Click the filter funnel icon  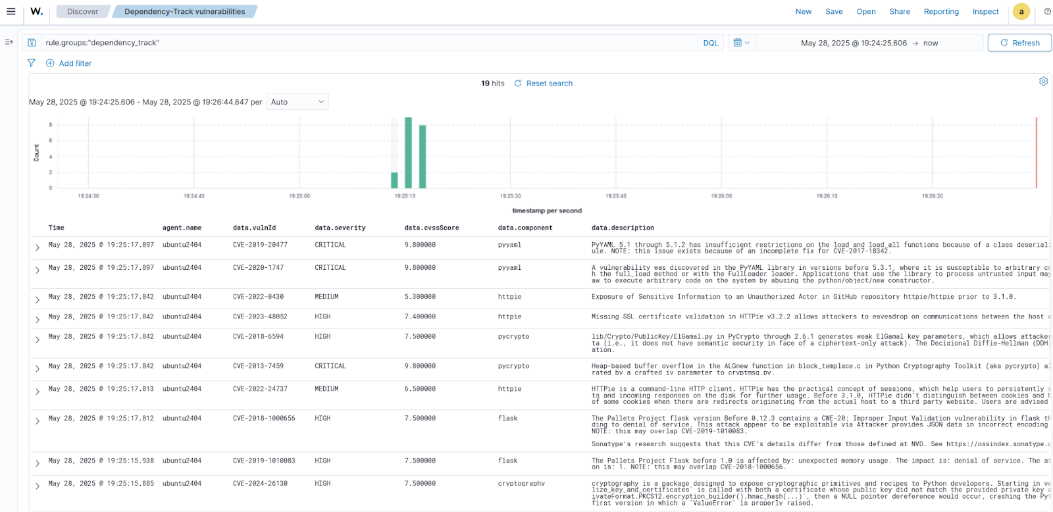tap(31, 63)
